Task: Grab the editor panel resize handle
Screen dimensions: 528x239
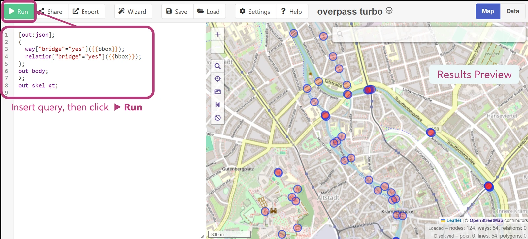Action: pos(202,236)
